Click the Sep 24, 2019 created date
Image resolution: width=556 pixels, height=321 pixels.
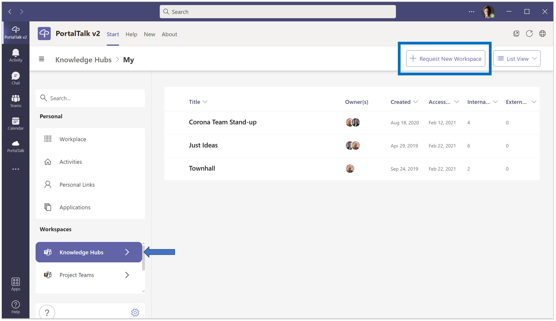pyautogui.click(x=404, y=169)
